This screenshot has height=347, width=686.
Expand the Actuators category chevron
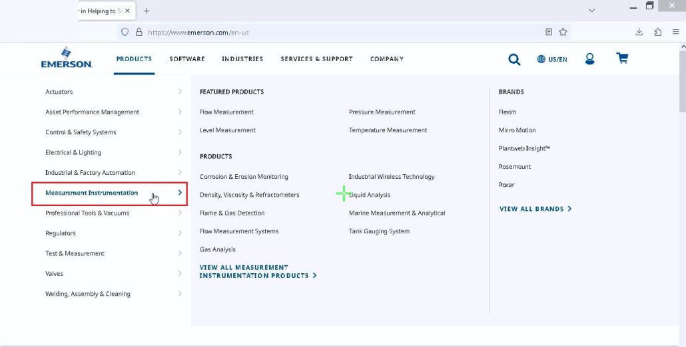180,92
